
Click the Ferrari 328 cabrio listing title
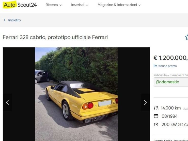click(55, 37)
